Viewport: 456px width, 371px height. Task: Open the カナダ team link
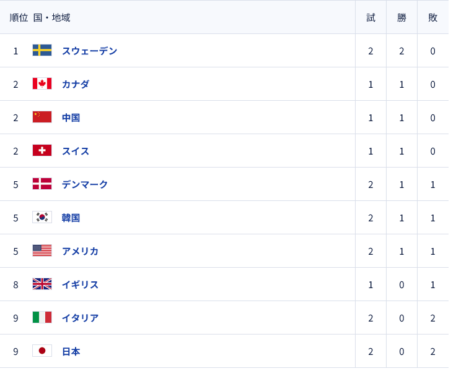76,84
